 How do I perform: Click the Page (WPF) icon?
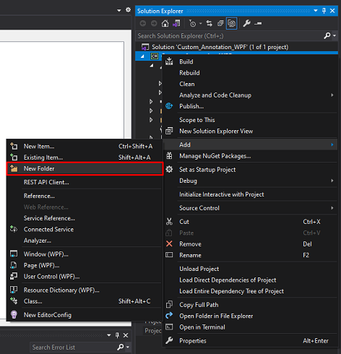pos(14,265)
